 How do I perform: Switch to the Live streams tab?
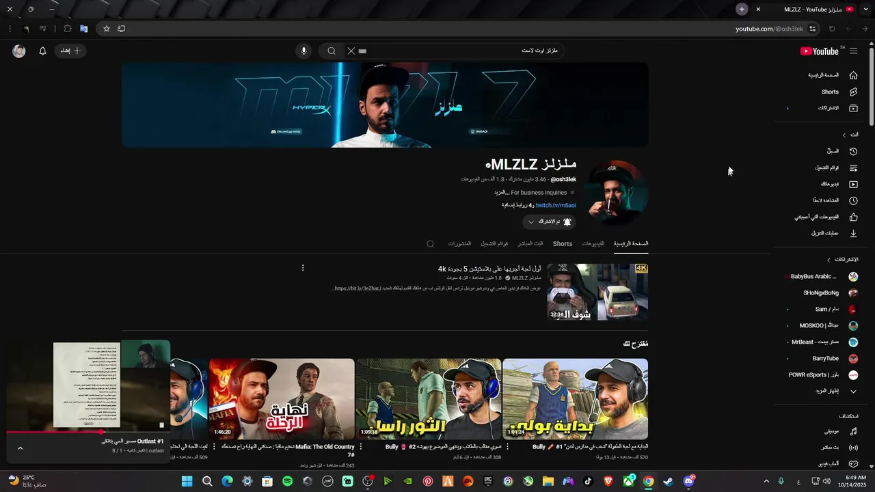click(530, 244)
